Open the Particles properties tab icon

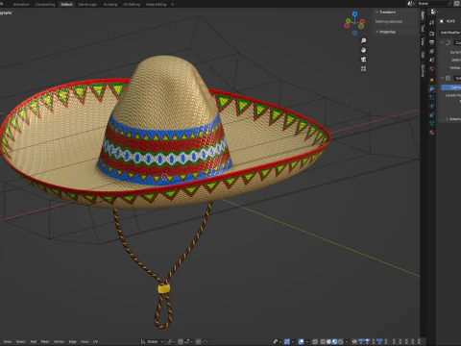(432, 97)
